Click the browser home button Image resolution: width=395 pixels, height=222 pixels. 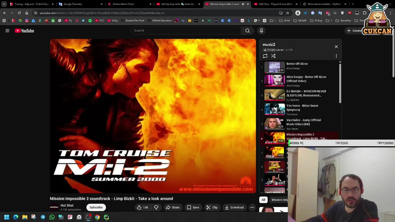coord(27,13)
